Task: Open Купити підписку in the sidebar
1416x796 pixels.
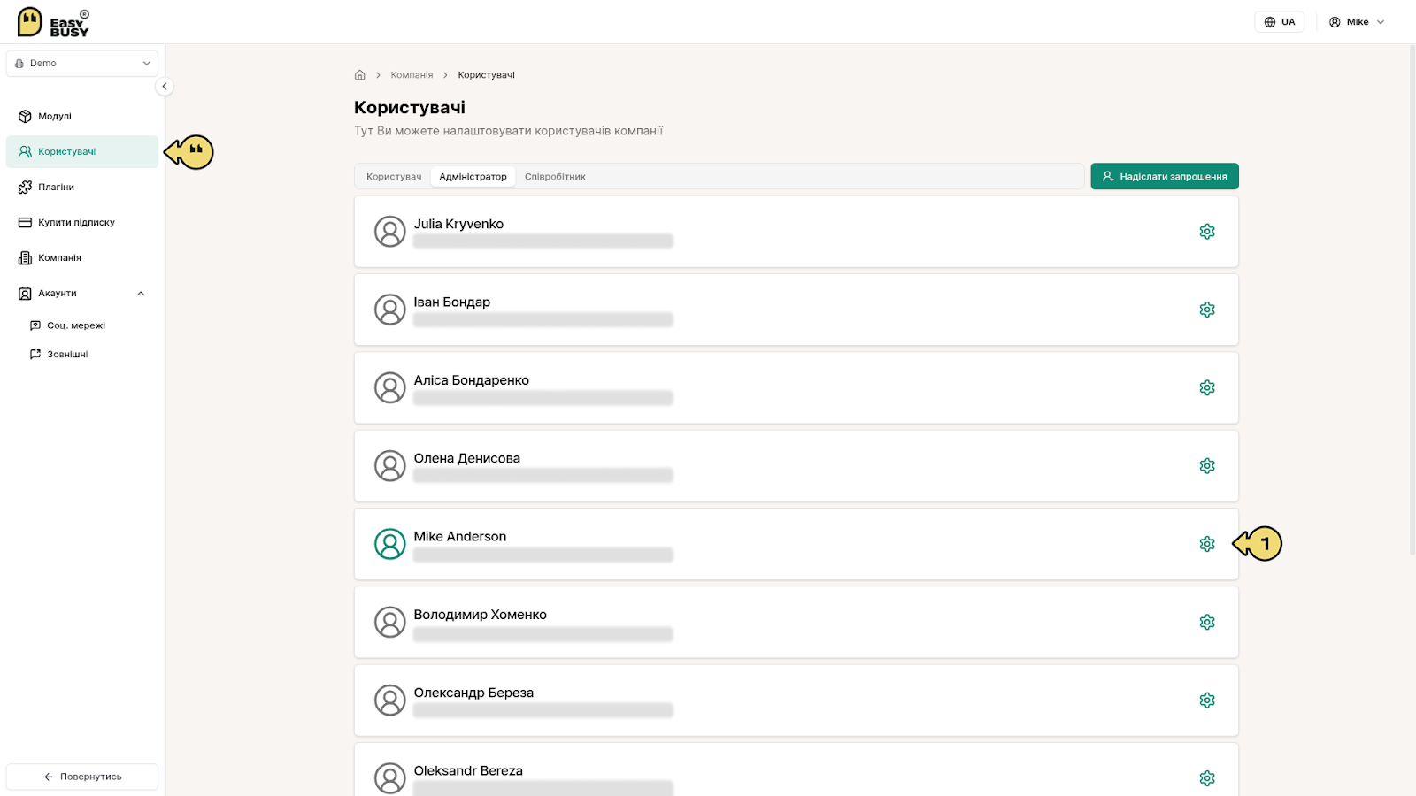Action: pos(81,222)
